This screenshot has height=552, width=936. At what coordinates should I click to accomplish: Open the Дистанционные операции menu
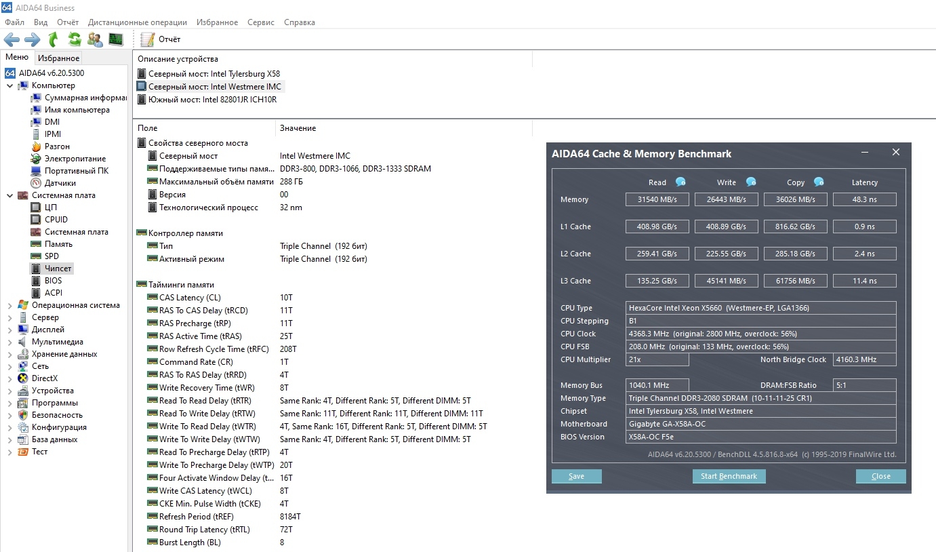click(139, 22)
